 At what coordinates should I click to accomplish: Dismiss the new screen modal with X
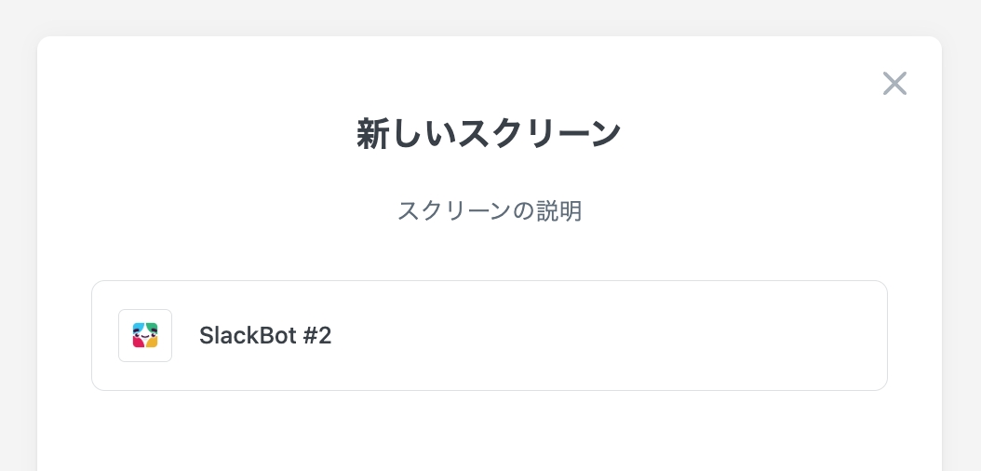coord(894,84)
